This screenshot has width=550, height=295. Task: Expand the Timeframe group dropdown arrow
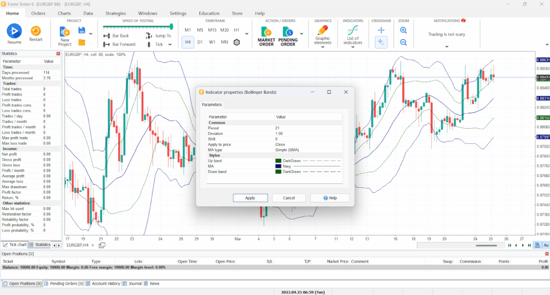click(247, 34)
